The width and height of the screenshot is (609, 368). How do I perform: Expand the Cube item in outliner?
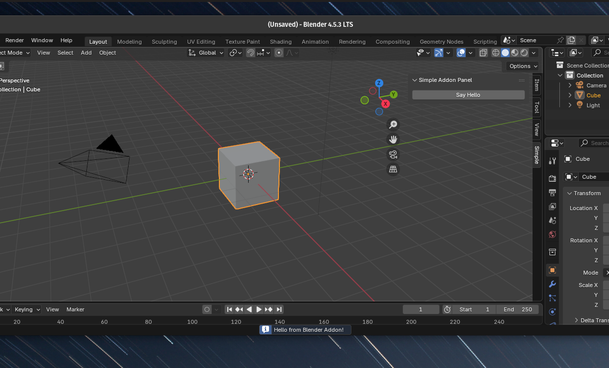click(x=570, y=95)
